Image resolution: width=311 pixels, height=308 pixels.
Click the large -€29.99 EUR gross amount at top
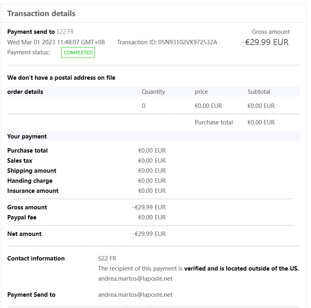(x=265, y=42)
